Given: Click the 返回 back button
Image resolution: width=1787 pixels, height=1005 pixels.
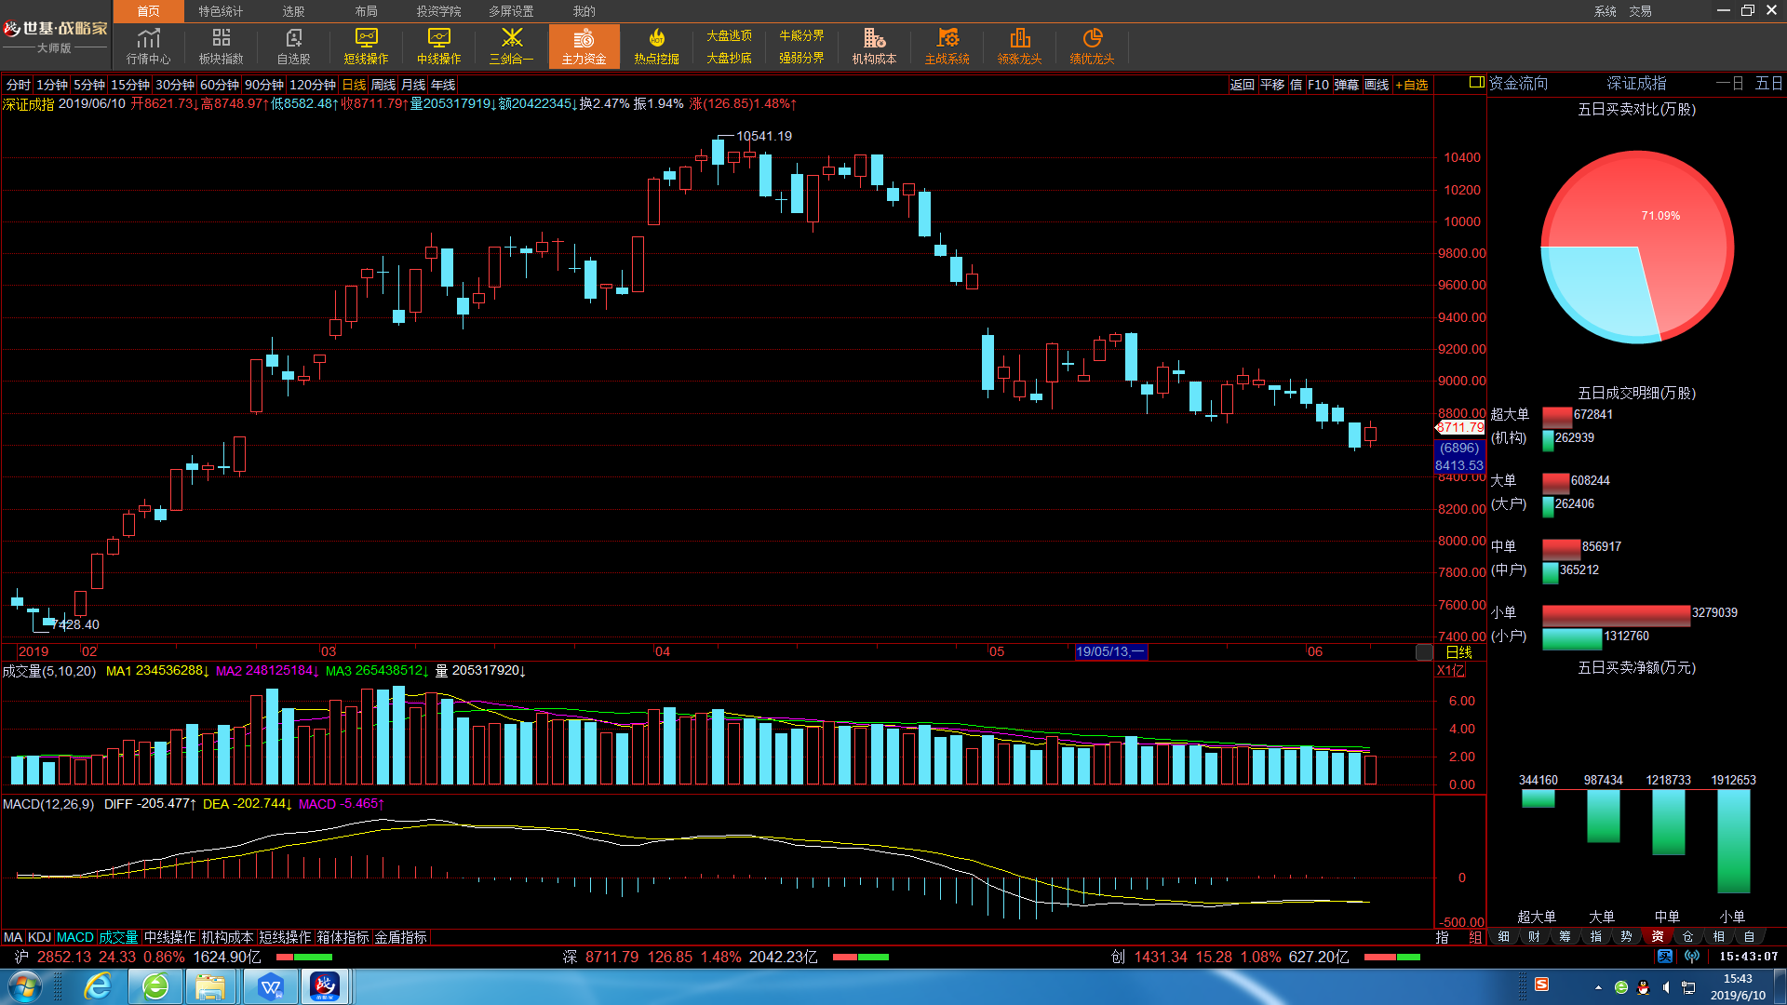Looking at the screenshot, I should 1243,85.
